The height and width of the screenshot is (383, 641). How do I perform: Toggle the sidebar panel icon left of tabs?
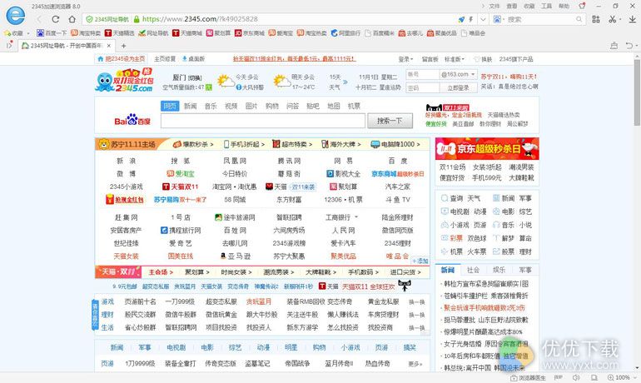coord(9,45)
